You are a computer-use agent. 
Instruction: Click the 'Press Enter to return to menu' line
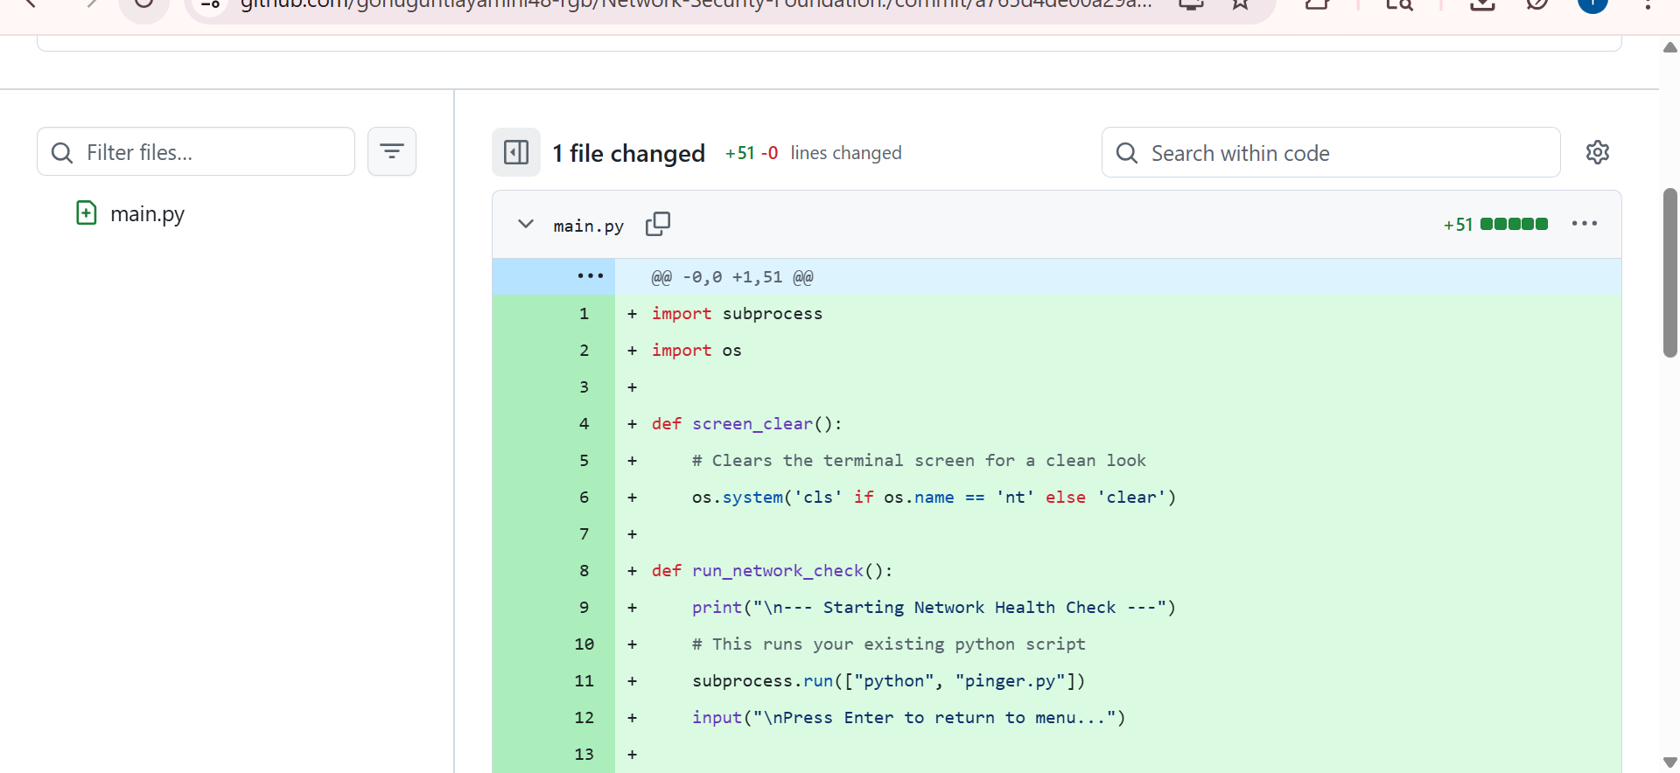(908, 718)
